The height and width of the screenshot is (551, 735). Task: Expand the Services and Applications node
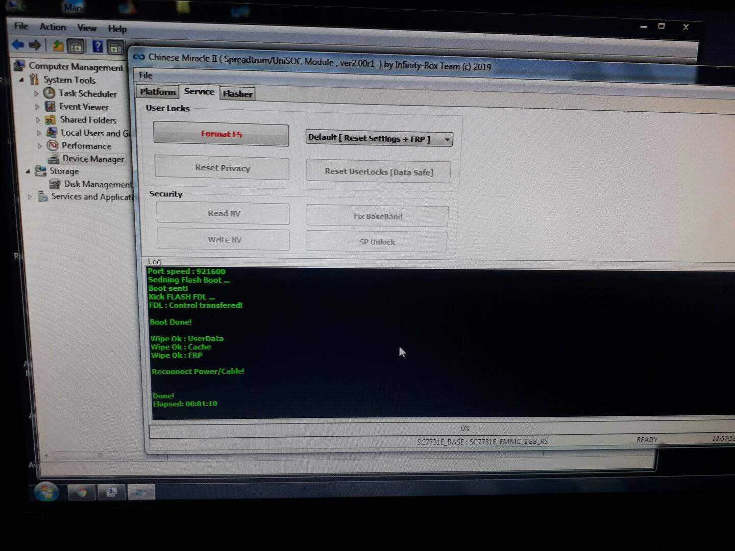30,196
